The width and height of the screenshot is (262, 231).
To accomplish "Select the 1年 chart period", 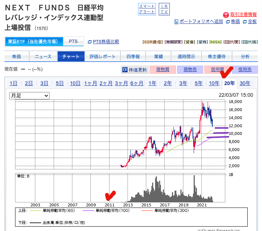I will [x=152, y=83].
